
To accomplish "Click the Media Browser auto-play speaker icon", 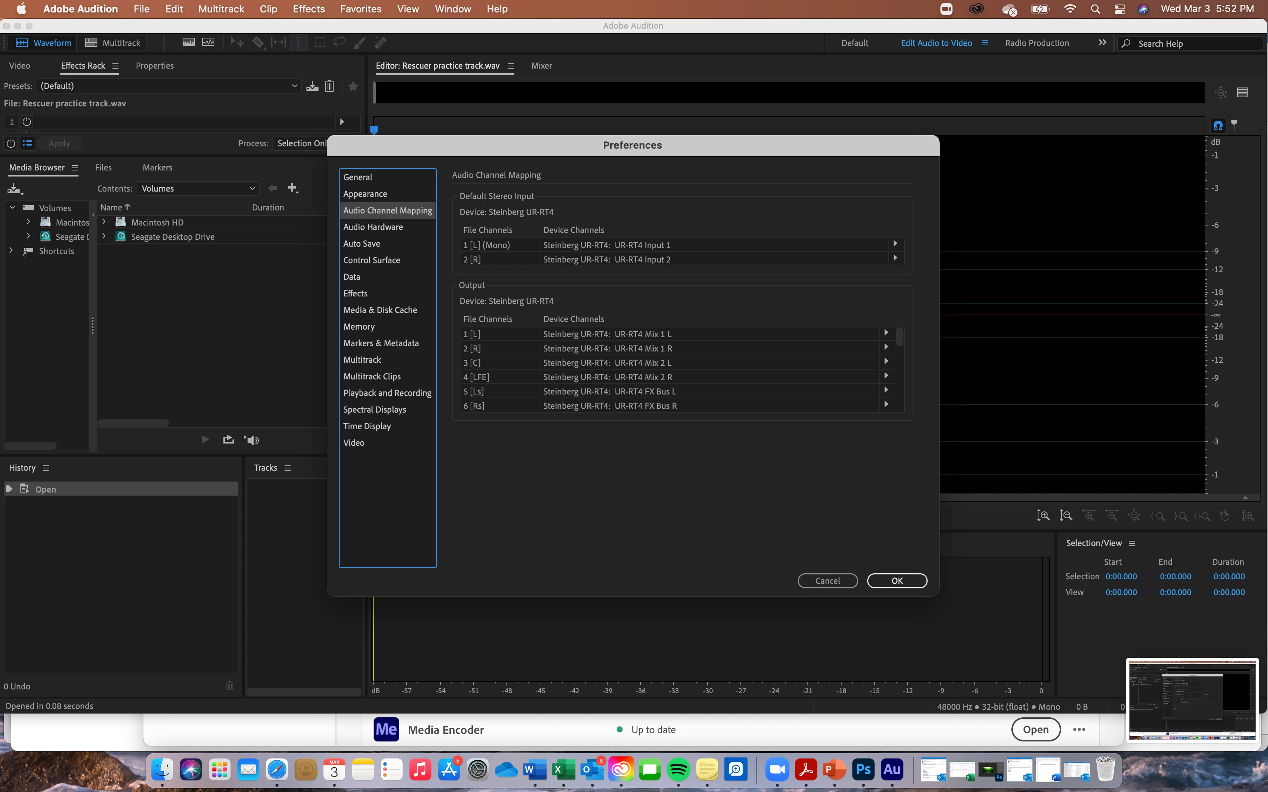I will click(x=251, y=440).
